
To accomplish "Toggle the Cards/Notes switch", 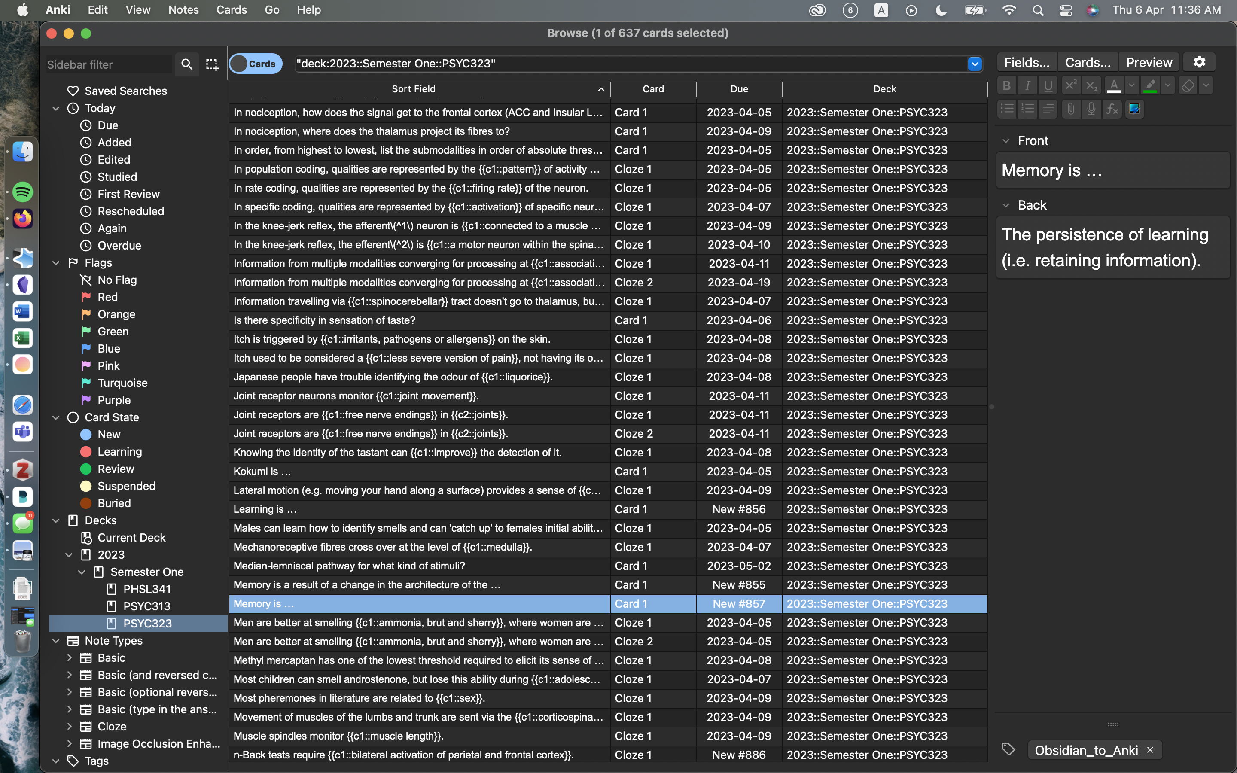I will (256, 64).
